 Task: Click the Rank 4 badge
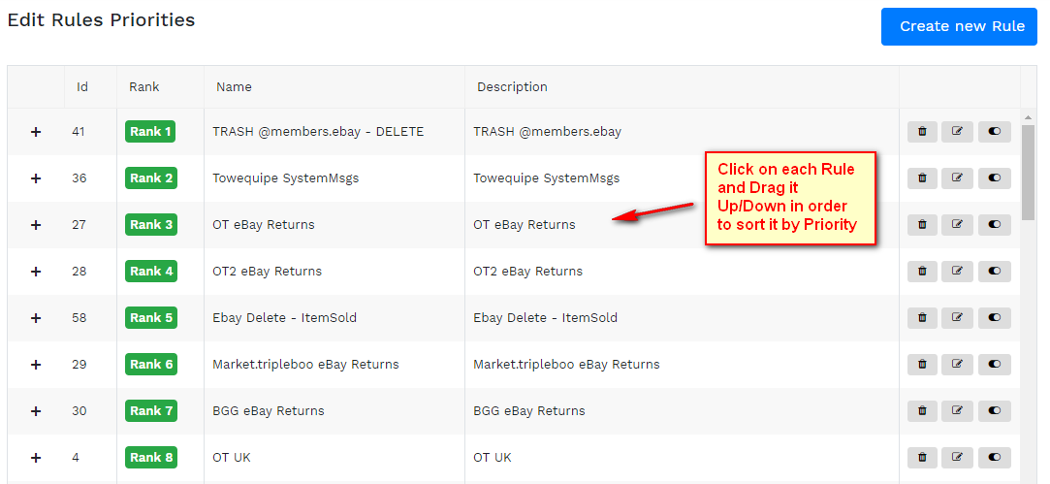coord(150,272)
